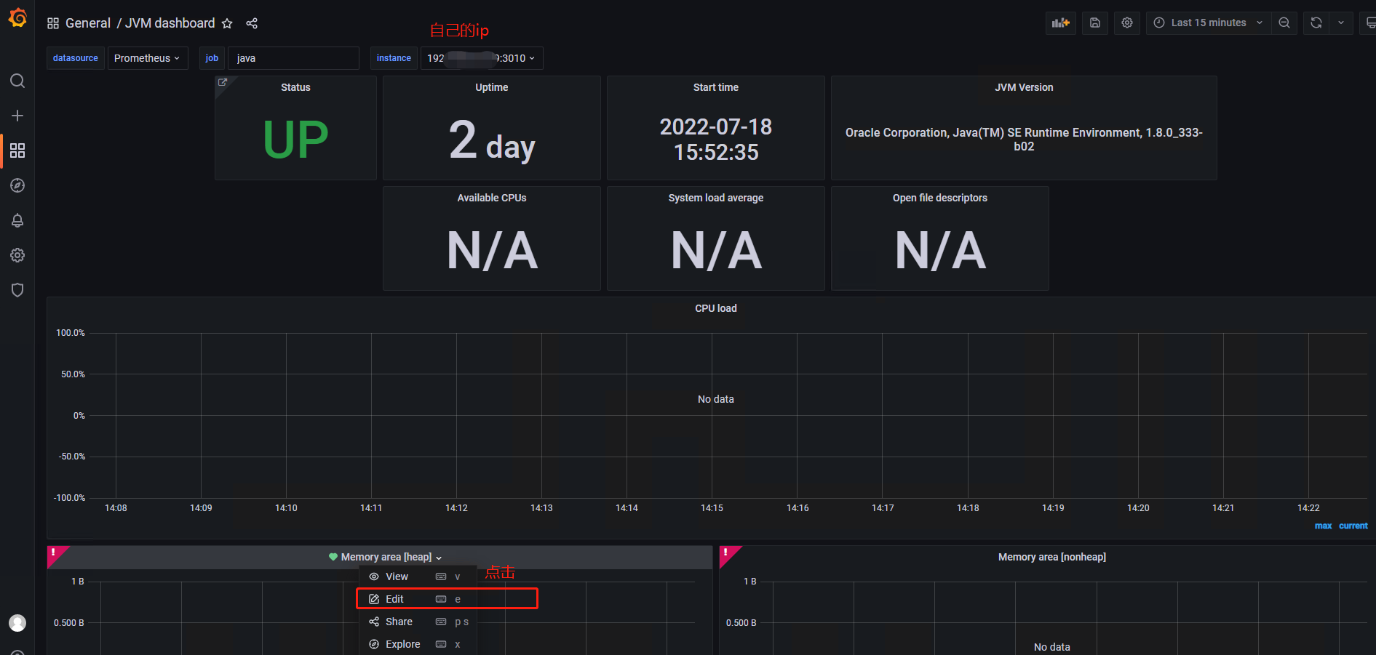Open the Last 15 minutes time picker
Image resolution: width=1376 pixels, height=655 pixels.
pyautogui.click(x=1209, y=23)
